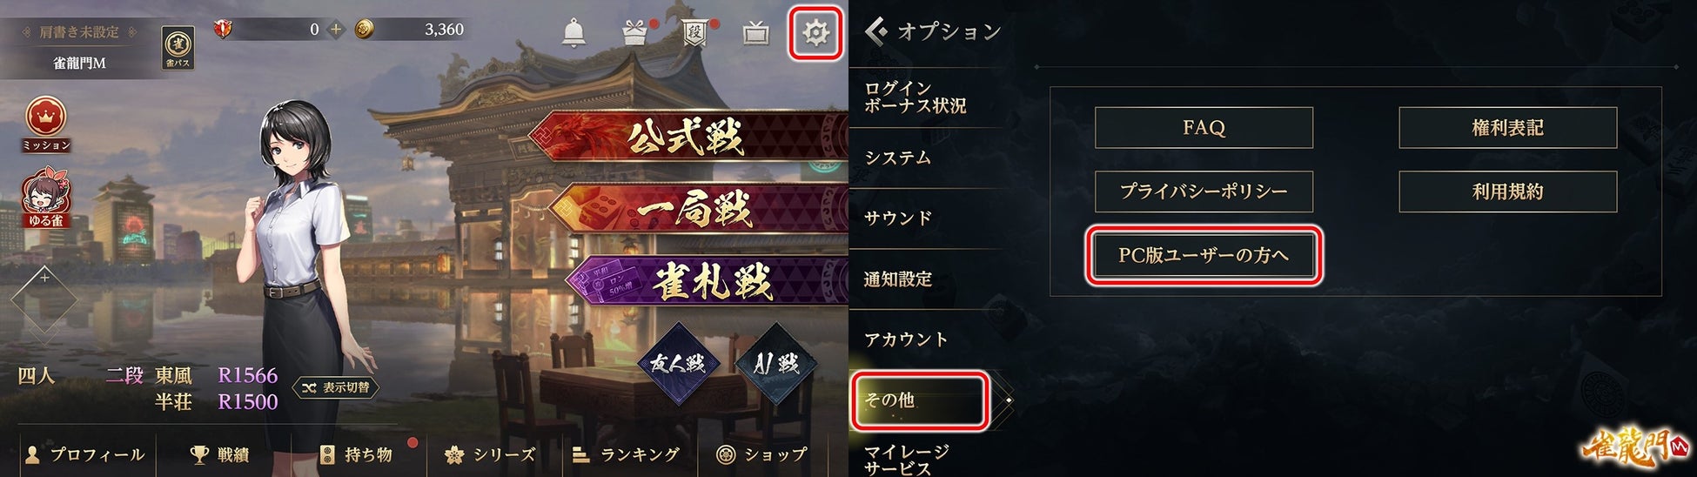Open the FAQ button
This screenshot has height=477, width=1697.
pos(1204,128)
